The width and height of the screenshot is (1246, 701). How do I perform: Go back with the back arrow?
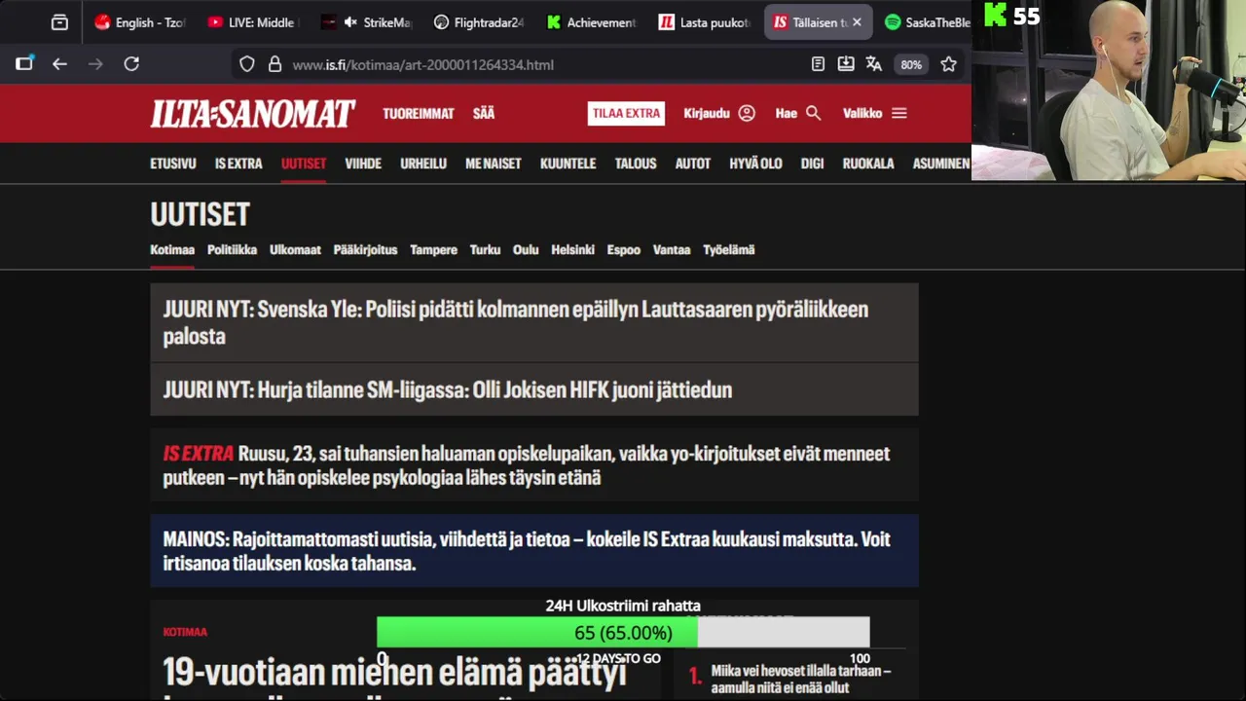[59, 64]
